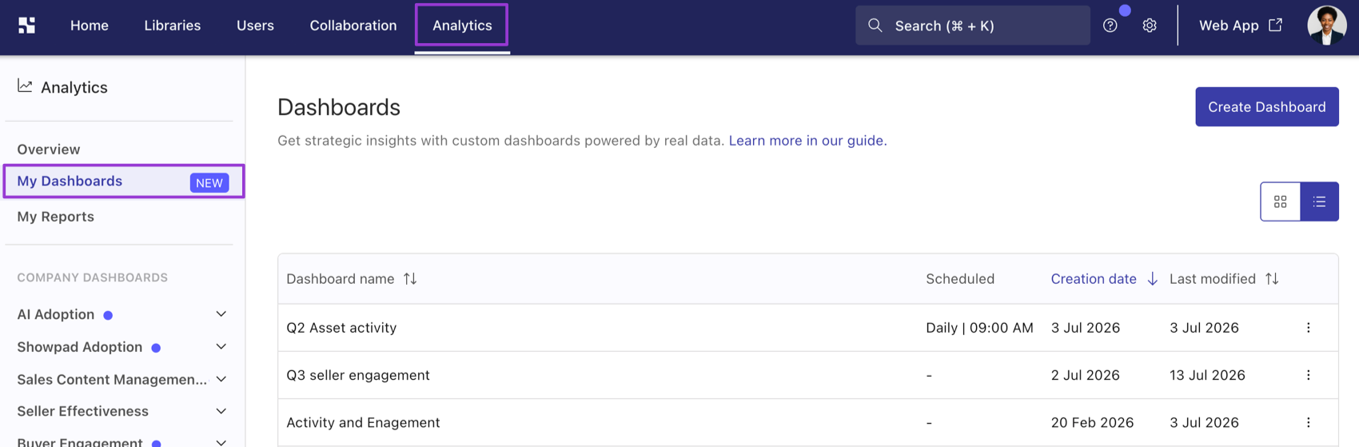Viewport: 1359px width, 447px height.
Task: Select the Analytics tab
Action: click(462, 26)
